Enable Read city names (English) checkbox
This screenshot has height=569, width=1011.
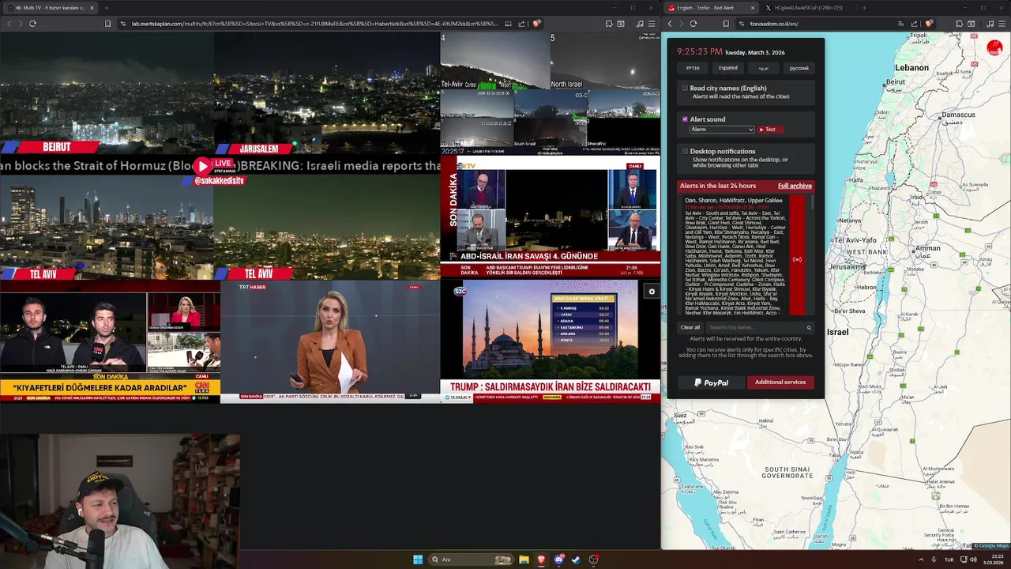click(685, 89)
